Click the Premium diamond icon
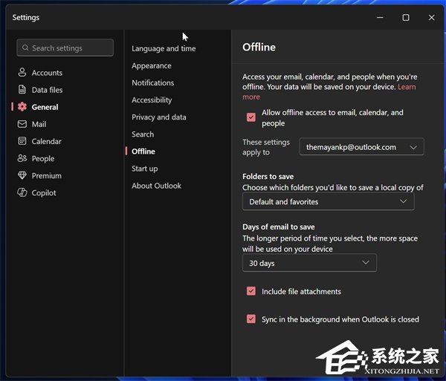 click(x=22, y=175)
